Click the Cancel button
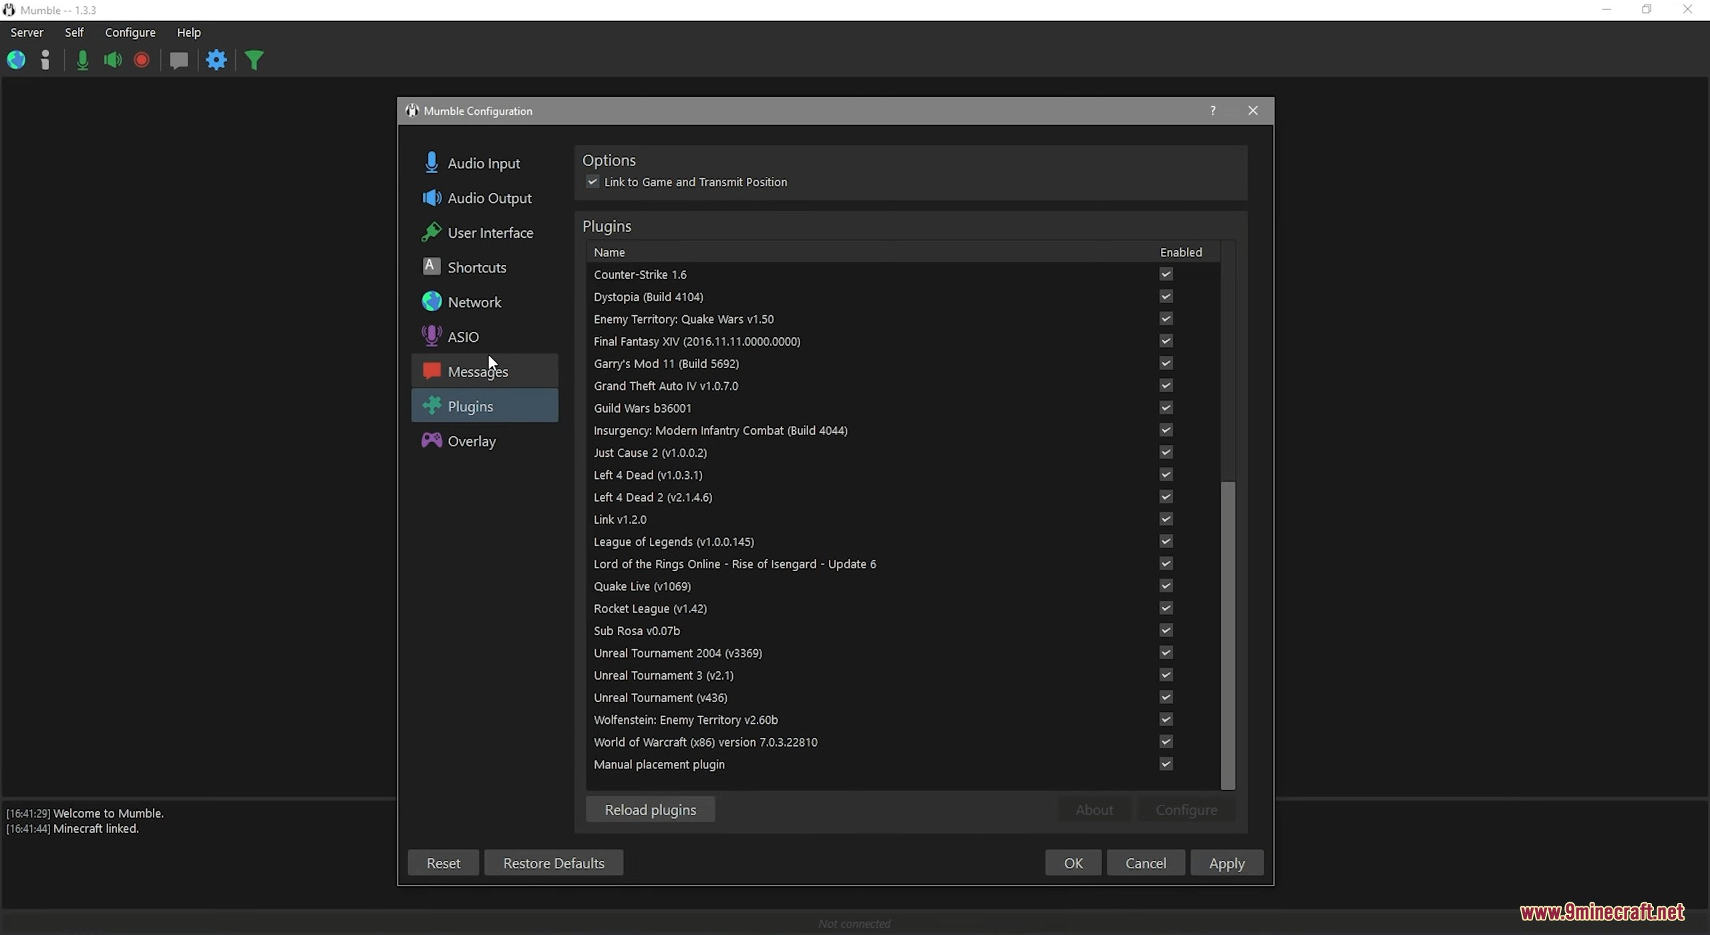1710x935 pixels. [1146, 863]
